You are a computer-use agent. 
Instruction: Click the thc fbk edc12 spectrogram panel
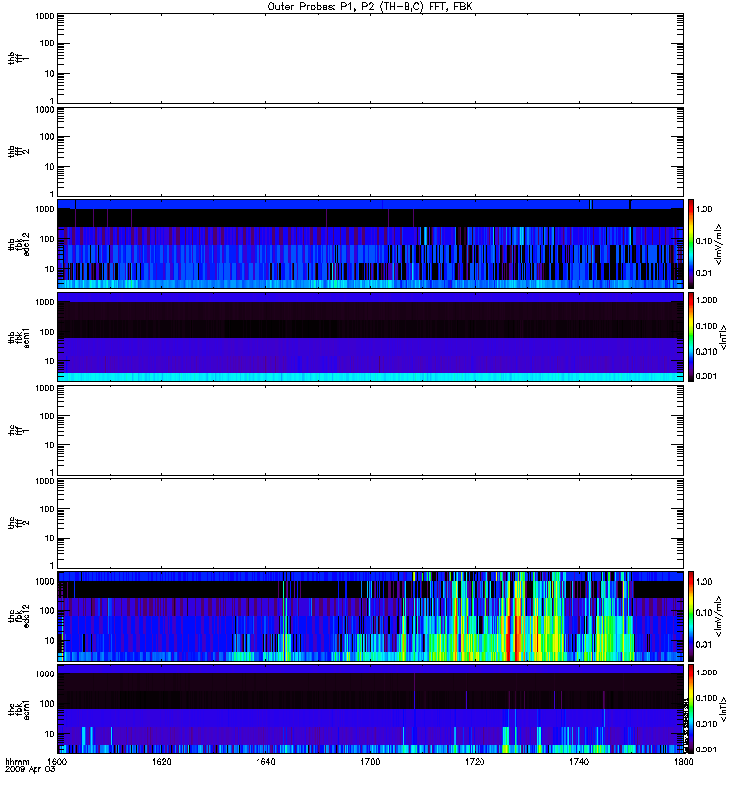[370, 616]
